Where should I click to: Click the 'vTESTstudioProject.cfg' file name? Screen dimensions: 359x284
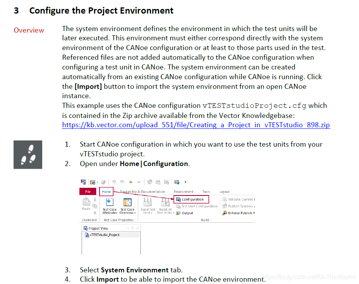coord(254,106)
